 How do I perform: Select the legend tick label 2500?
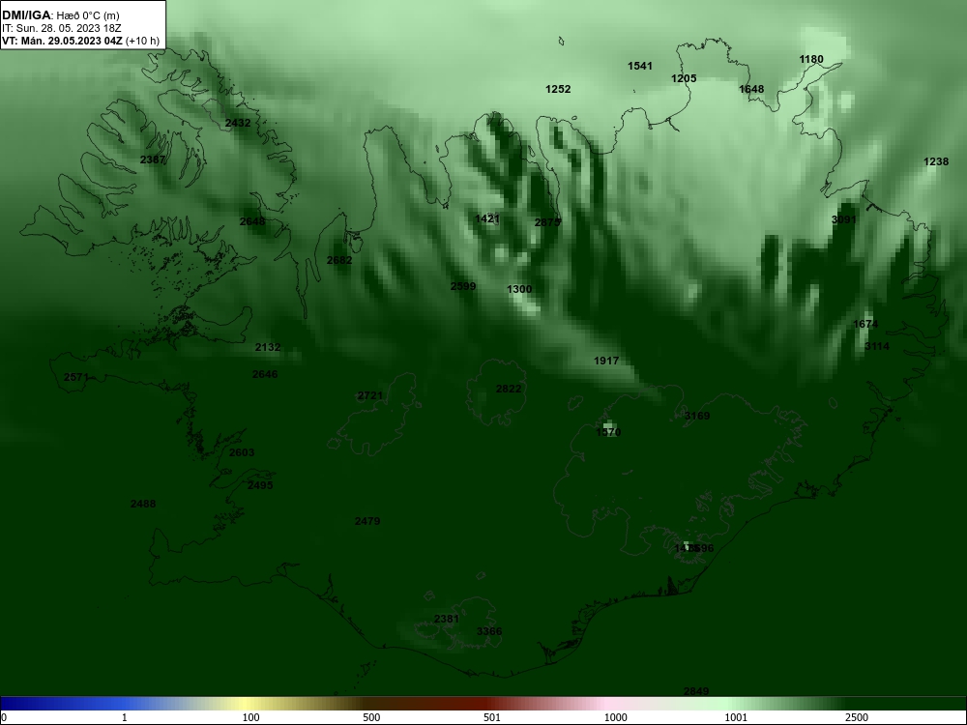[x=857, y=717]
